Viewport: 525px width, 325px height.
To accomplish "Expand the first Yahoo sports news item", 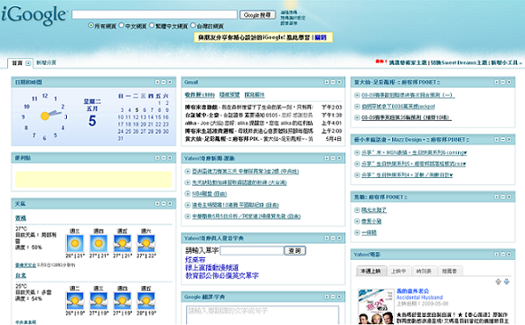I will pos(188,172).
